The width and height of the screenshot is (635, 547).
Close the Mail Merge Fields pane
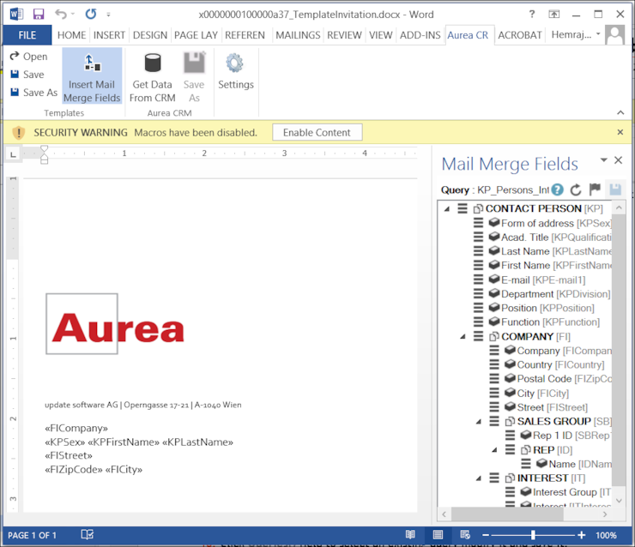tap(618, 160)
